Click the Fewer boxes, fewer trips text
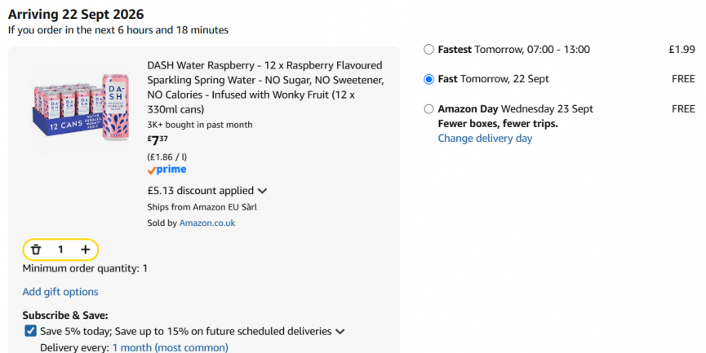This screenshot has width=706, height=353. coord(498,124)
